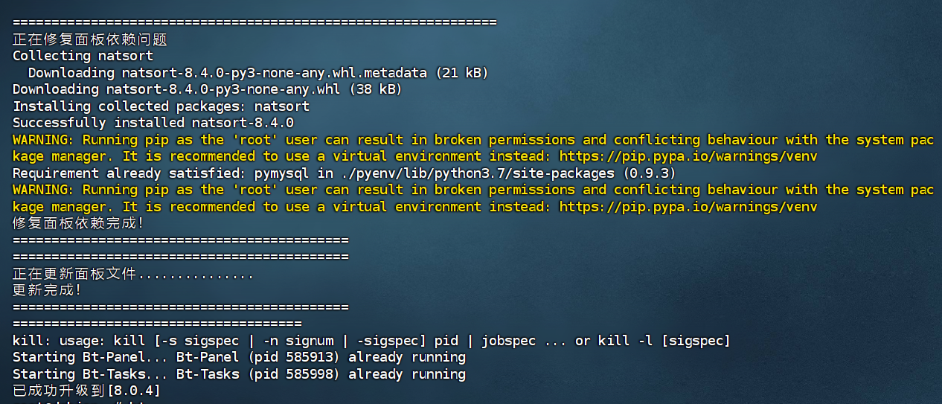Click the pip venv URL in first warning
This screenshot has width=942, height=404.
click(x=688, y=156)
